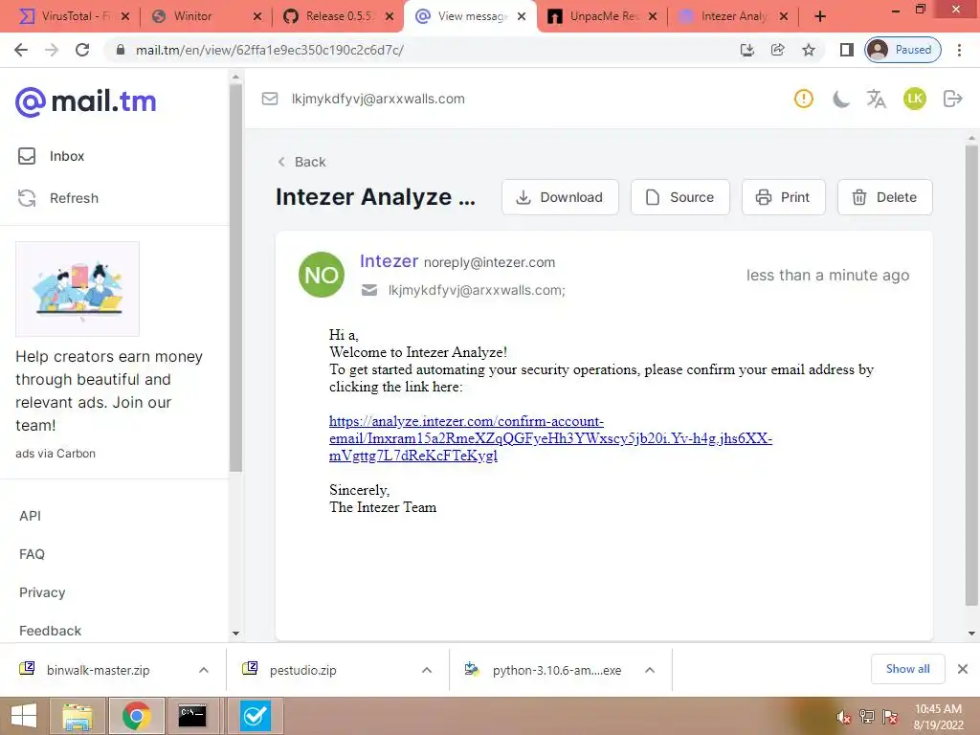Viewport: 980px width, 735px height.
Task: Open File Explorer from taskbar
Action: (x=78, y=716)
